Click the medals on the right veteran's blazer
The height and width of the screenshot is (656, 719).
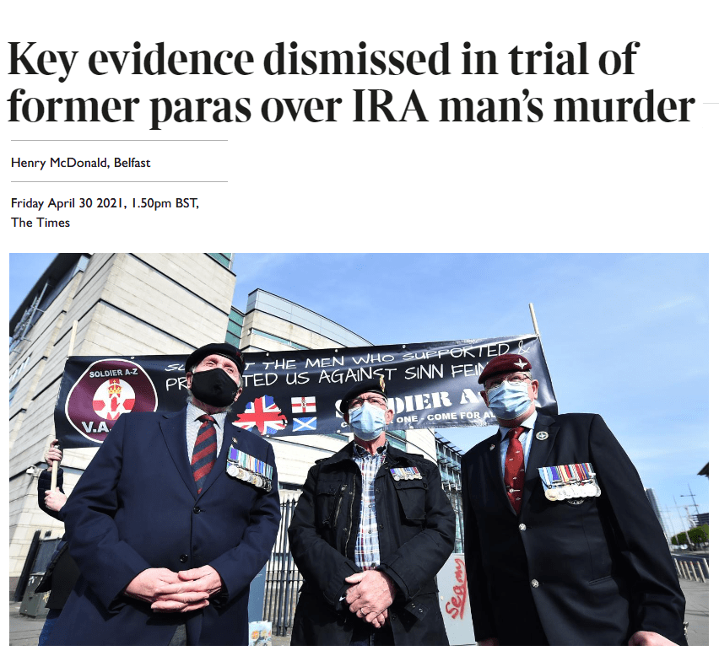coord(569,482)
